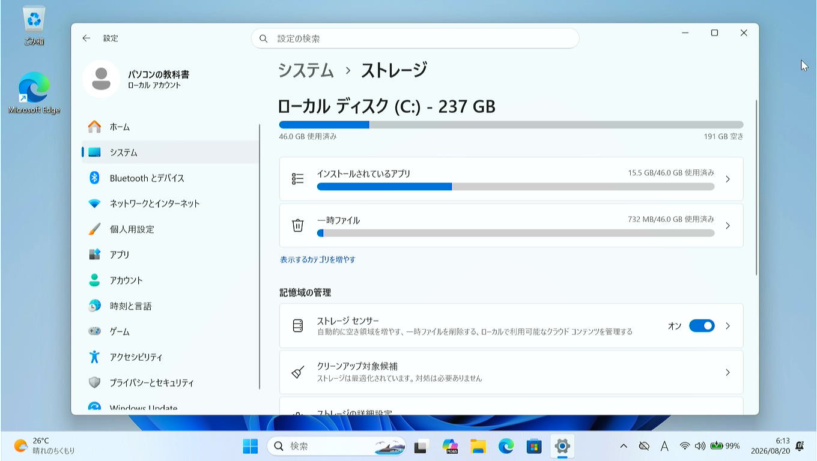817x461 pixels.
Task: Open the user profile avatar
Action: [101, 79]
